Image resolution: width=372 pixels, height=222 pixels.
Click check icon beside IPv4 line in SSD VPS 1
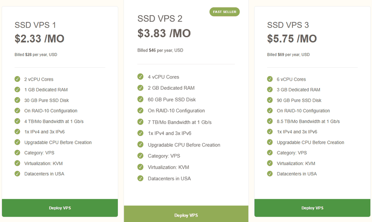[17, 131]
